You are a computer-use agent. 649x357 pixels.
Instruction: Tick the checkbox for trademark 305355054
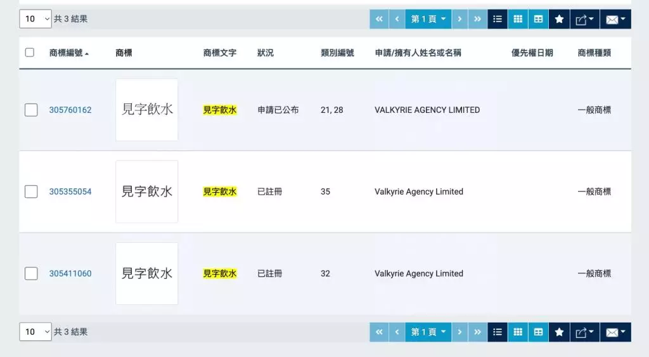pyautogui.click(x=31, y=191)
